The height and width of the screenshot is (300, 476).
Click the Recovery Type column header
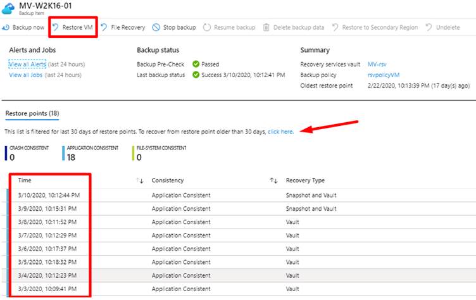coord(305,180)
